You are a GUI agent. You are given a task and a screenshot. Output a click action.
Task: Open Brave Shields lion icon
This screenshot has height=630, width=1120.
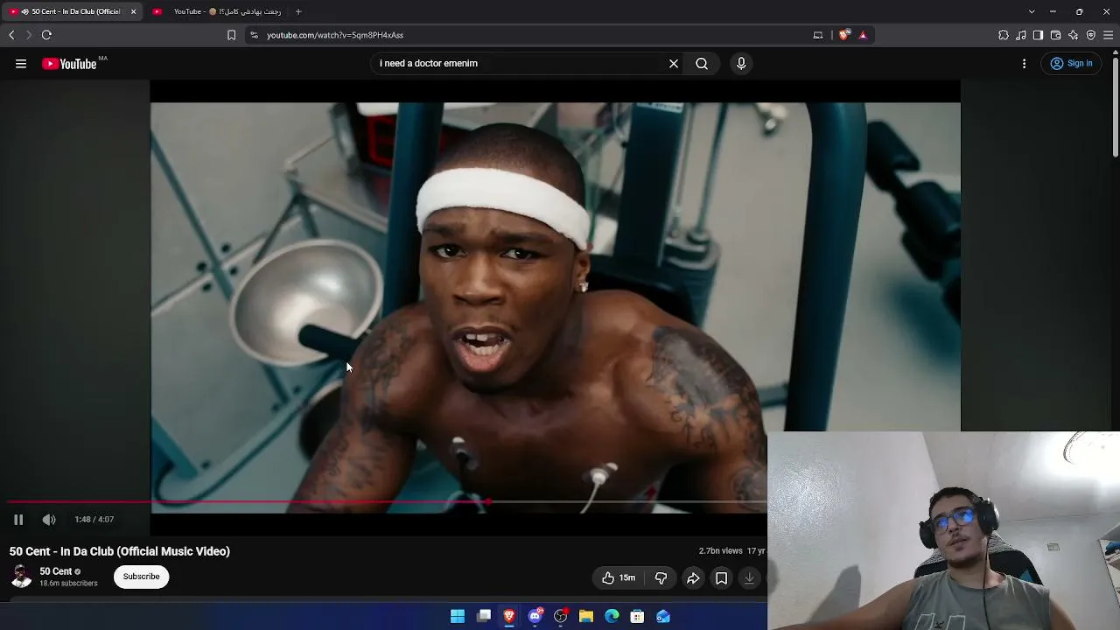pyautogui.click(x=843, y=35)
